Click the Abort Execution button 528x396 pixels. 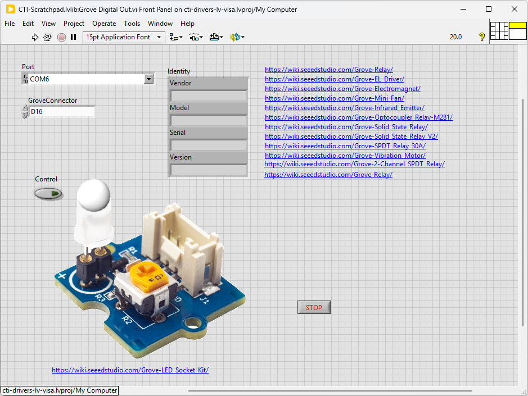coord(61,37)
